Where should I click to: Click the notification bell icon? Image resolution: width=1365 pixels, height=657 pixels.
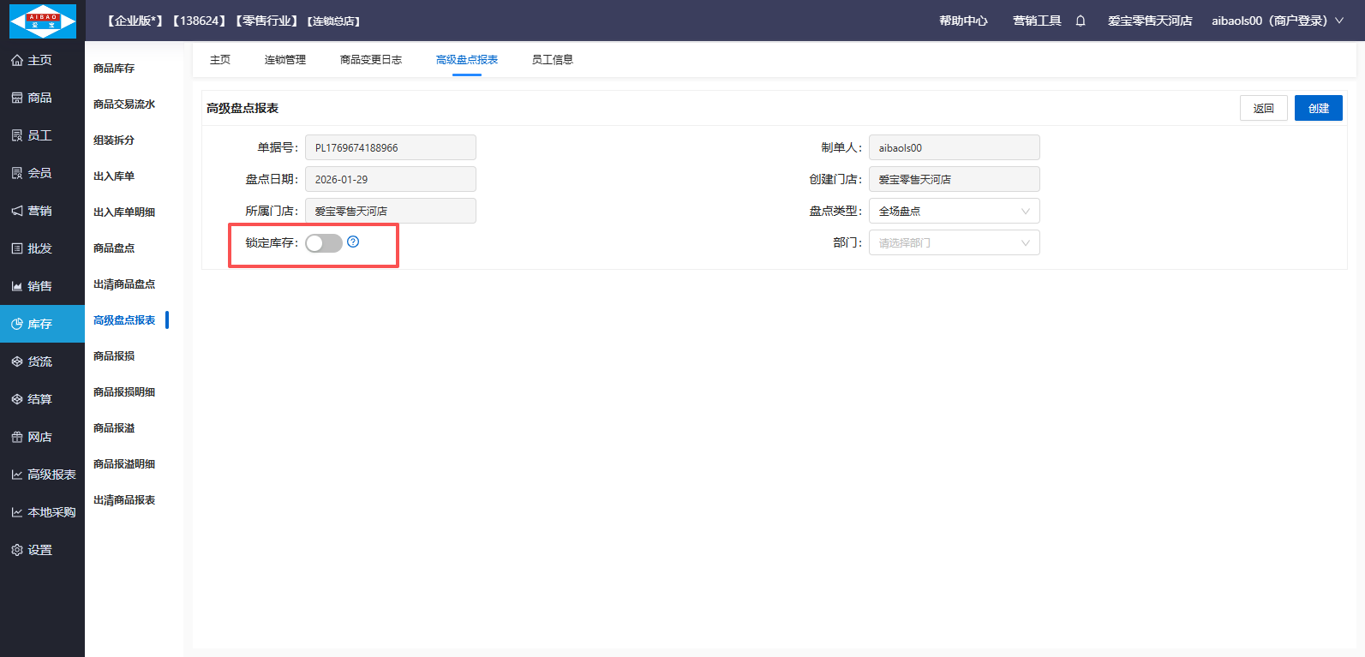point(1081,21)
